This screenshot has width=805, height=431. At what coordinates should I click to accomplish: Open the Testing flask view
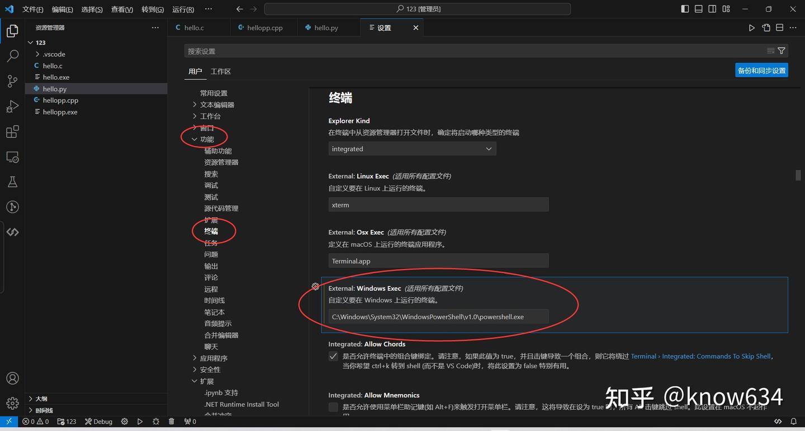pos(12,182)
